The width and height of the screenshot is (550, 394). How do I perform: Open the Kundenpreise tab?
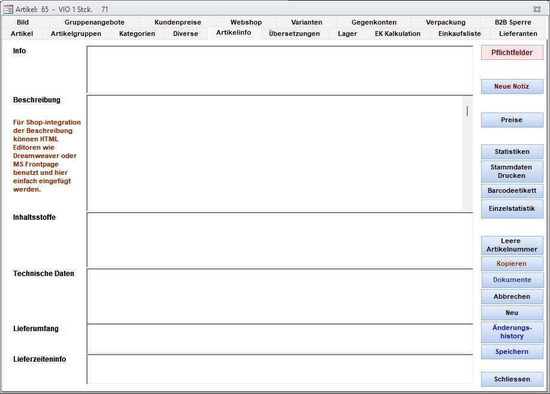tap(177, 22)
